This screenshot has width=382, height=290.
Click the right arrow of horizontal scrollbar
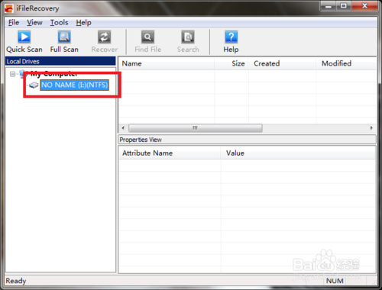(371, 127)
